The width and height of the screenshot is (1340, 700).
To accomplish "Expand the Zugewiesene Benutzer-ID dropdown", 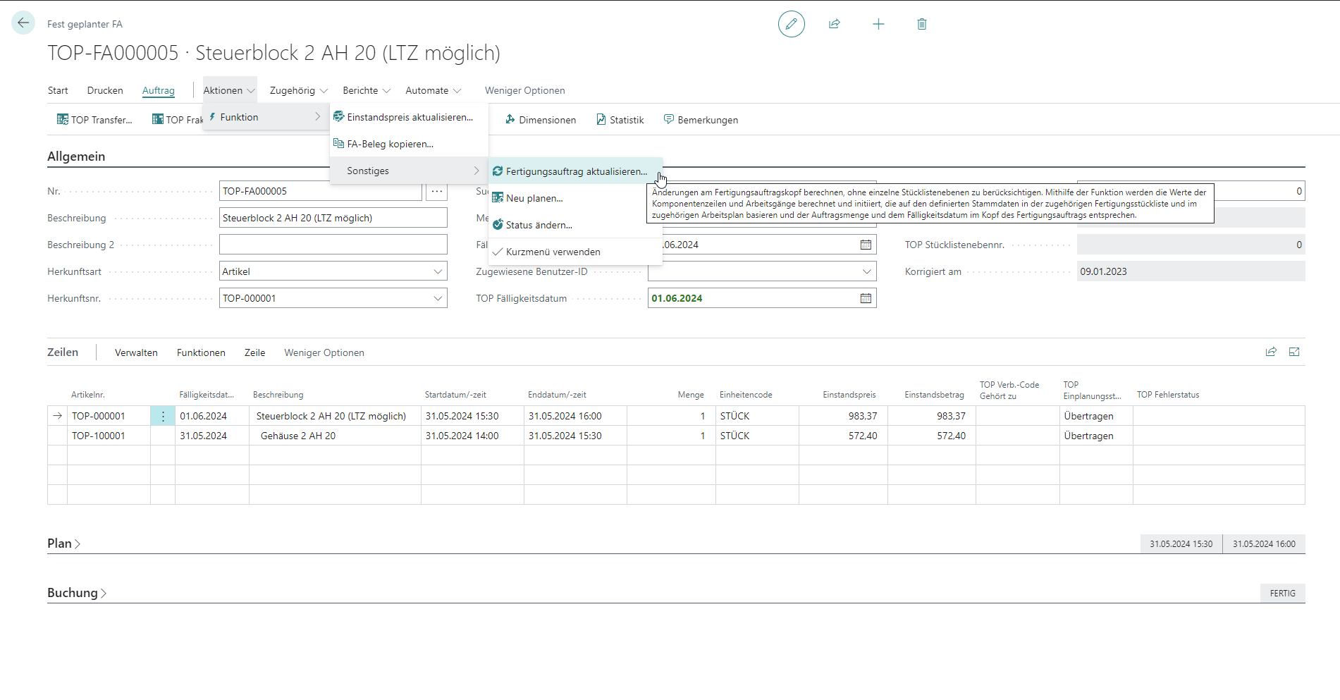I will click(x=866, y=271).
